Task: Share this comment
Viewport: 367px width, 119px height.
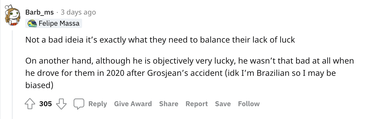Action: coord(169,104)
